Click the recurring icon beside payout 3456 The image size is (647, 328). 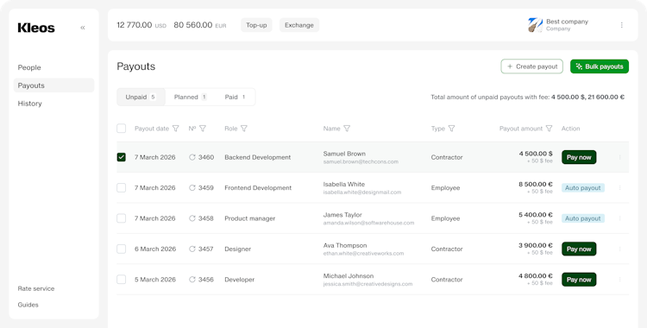coord(192,280)
